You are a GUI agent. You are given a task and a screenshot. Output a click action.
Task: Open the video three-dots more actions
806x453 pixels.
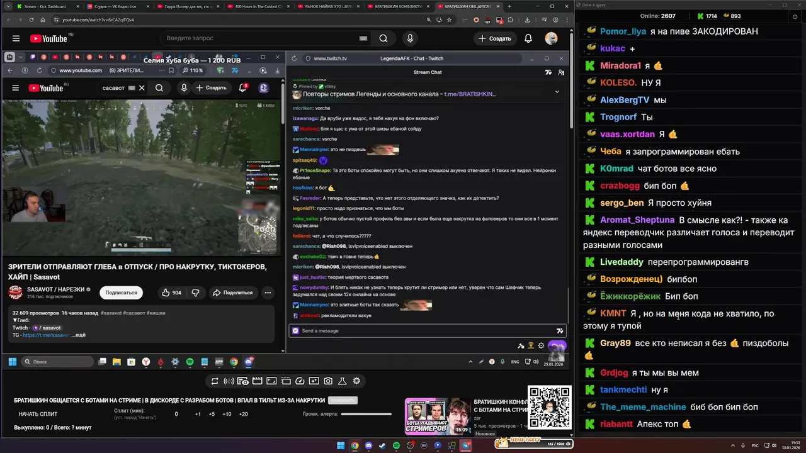[268, 293]
